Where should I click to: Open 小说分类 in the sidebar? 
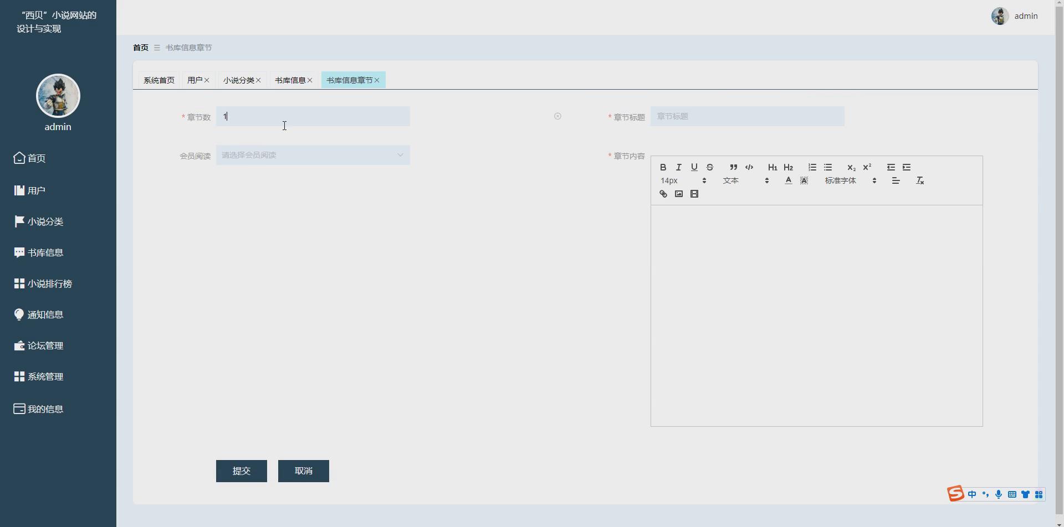[58, 221]
